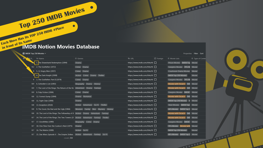Click the Heist Movies tag
This screenshot has height=148, width=263.
click(174, 105)
